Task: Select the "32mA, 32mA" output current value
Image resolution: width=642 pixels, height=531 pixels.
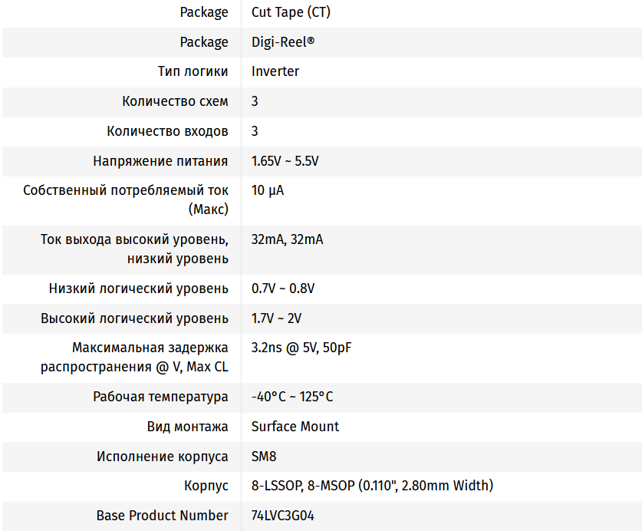Action: tap(287, 239)
